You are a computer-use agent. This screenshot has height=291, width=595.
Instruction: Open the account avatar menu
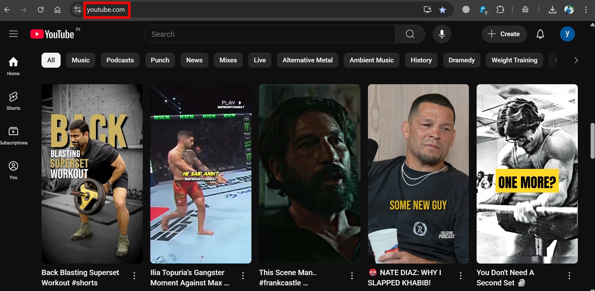tap(567, 34)
